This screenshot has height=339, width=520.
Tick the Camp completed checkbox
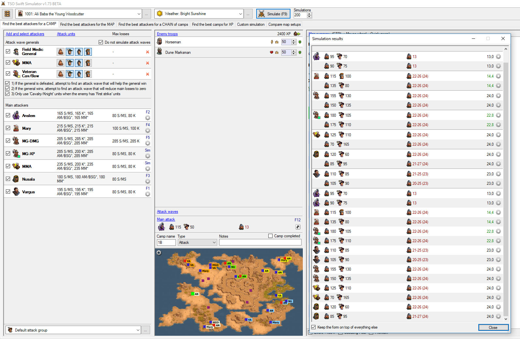(x=270, y=236)
